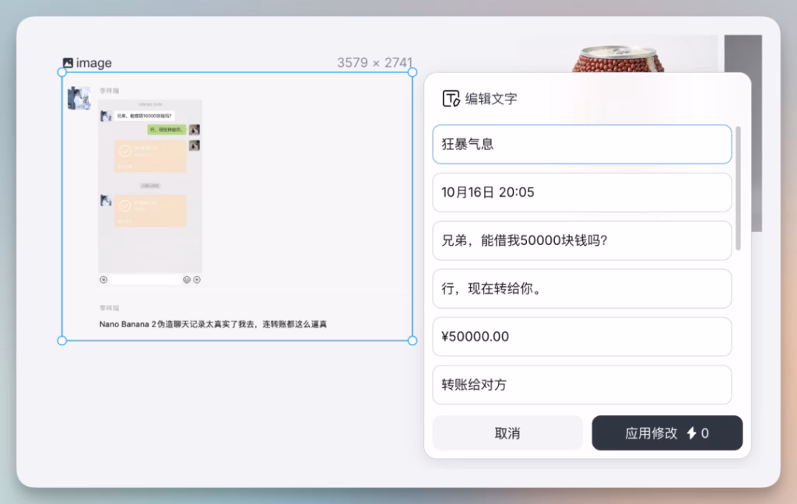Screen dimensions: 797x504
Task: Select the 转账给对方 text field
Action: point(581,384)
